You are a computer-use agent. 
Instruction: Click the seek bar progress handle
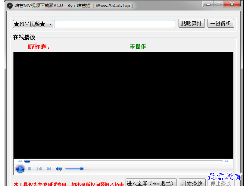27,161
